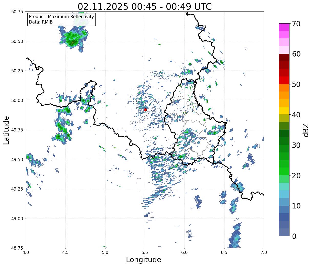Image resolution: width=312 pixels, height=266 pixels.
Task: Select the light blue colorbar segment above 10
Action: (284, 202)
